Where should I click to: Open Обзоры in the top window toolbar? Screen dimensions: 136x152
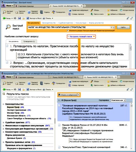coord(95,10)
